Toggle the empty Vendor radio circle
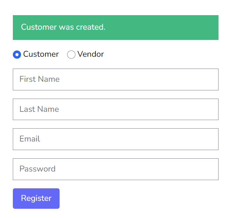Image resolution: width=234 pixels, height=218 pixels. coord(71,54)
